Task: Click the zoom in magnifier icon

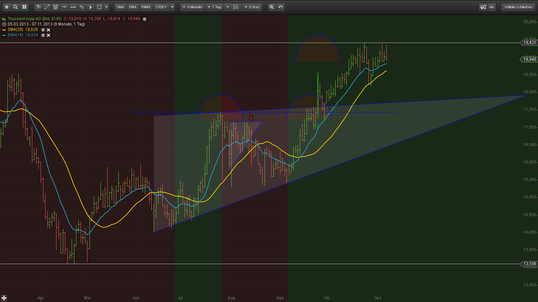Action: (x=272, y=7)
